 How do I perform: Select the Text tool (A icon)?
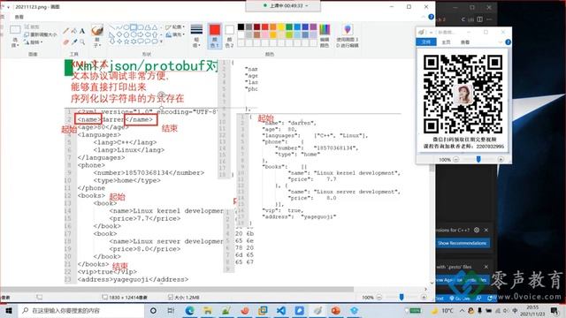[x=82, y=31]
